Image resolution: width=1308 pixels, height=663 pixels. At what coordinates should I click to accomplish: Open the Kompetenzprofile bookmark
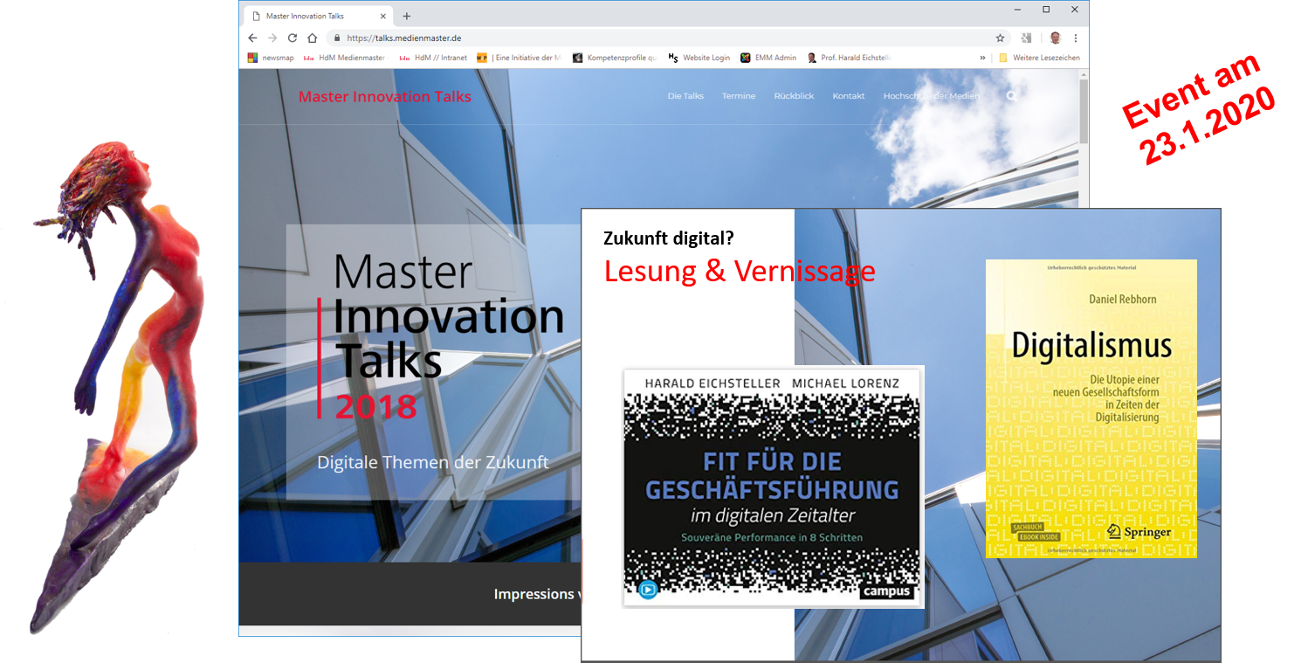tap(614, 58)
